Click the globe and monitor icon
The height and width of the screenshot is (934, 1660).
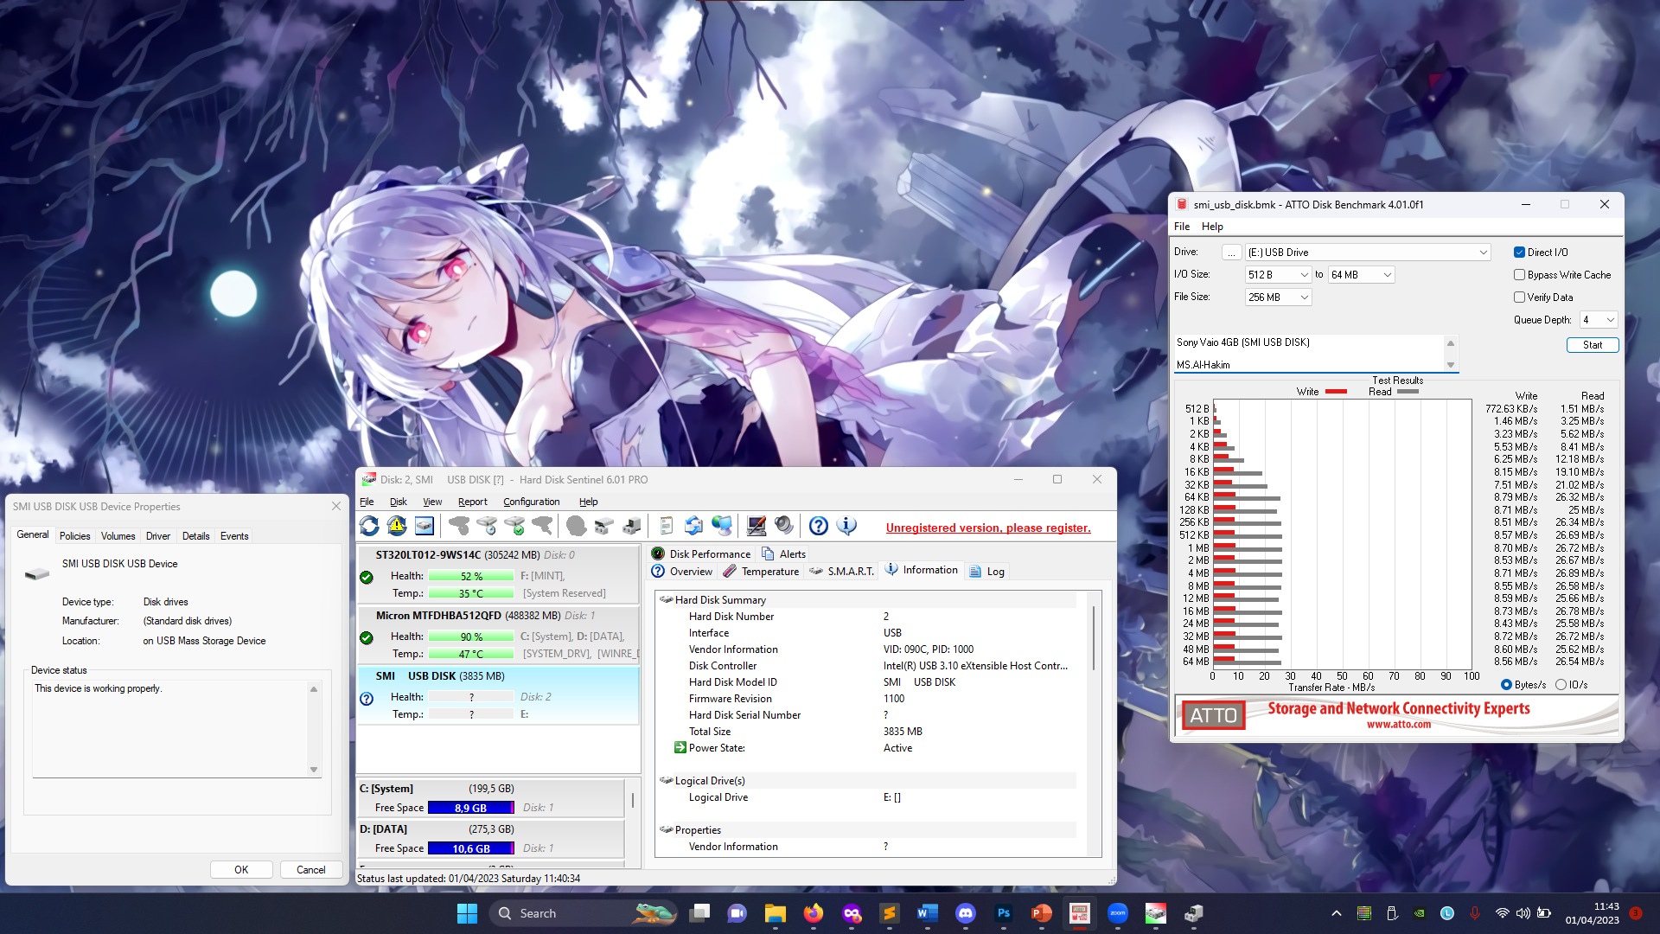click(x=722, y=526)
